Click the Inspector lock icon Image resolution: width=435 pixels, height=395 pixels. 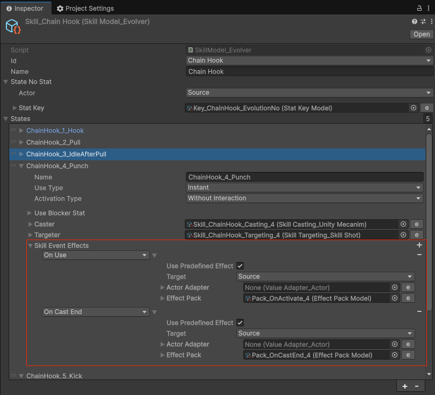[419, 8]
